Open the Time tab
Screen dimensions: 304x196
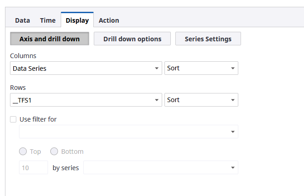click(48, 20)
